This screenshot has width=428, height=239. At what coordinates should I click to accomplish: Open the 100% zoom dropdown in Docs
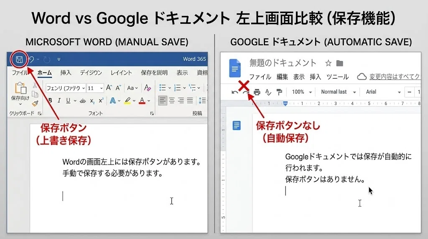(302, 92)
